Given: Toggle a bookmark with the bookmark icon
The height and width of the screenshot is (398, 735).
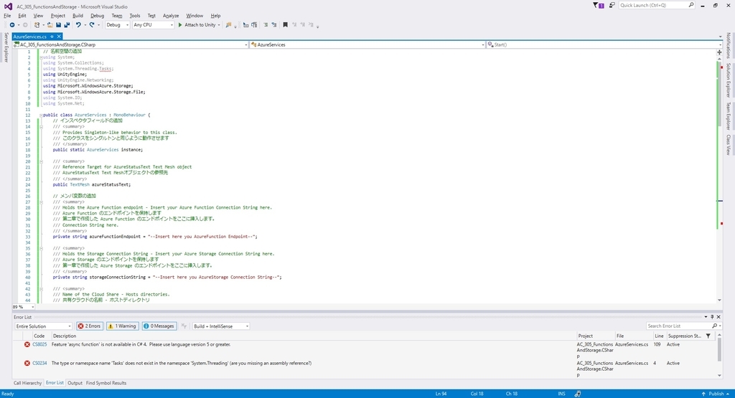Looking at the screenshot, I should pyautogui.click(x=285, y=25).
